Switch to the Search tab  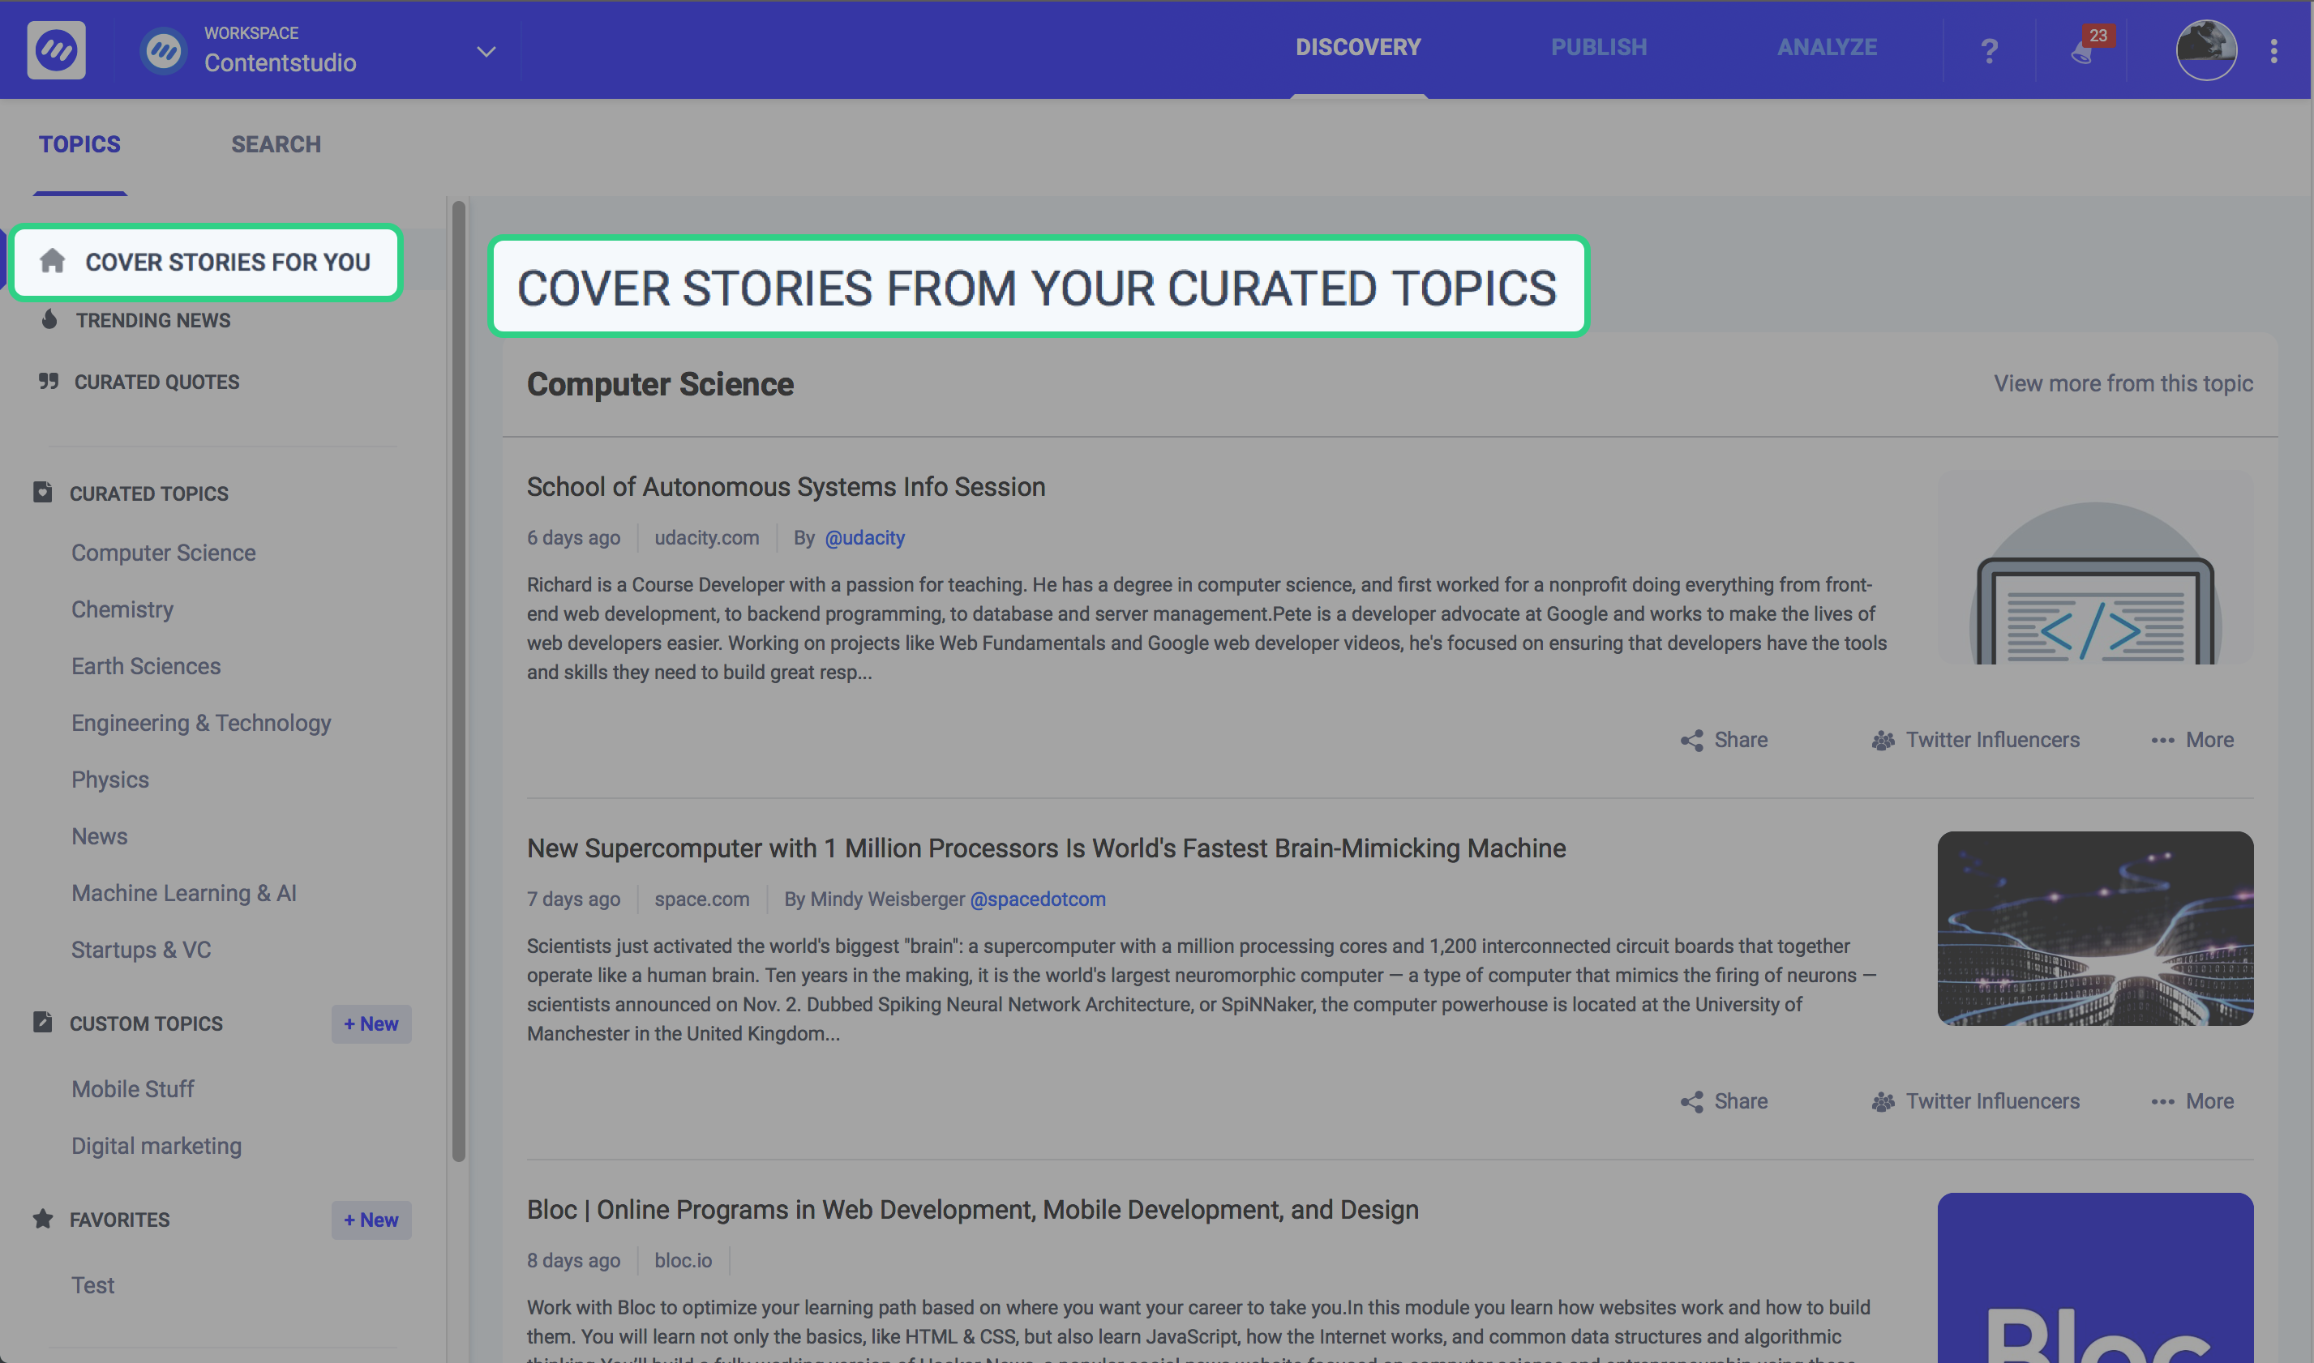[276, 144]
